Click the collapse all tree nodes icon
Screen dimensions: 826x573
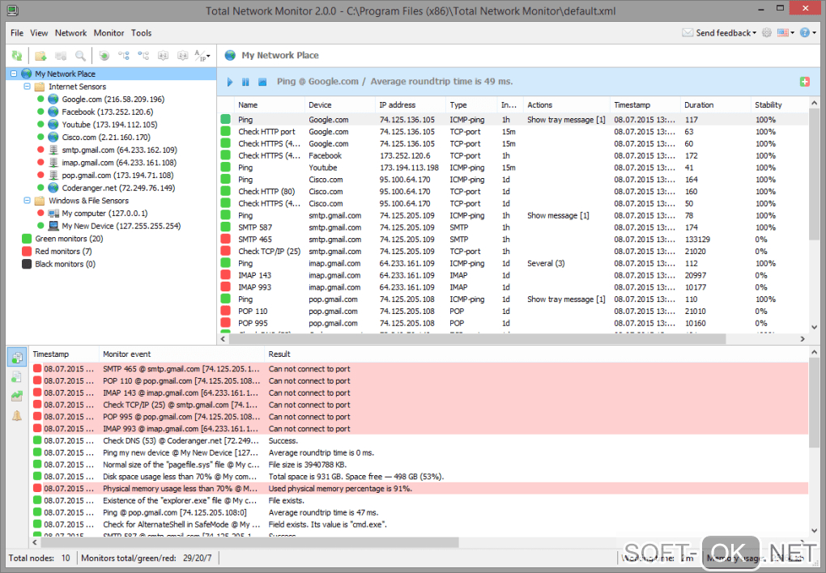(143, 55)
